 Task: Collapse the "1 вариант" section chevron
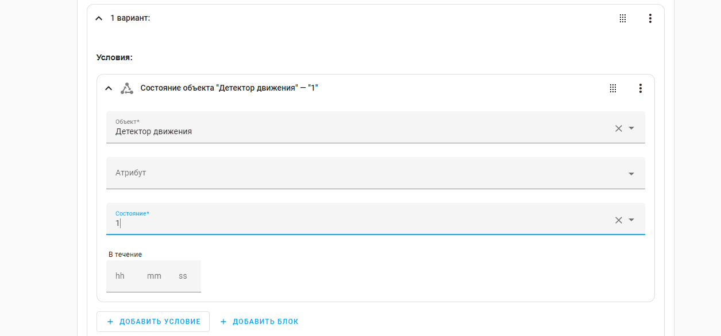tap(99, 18)
